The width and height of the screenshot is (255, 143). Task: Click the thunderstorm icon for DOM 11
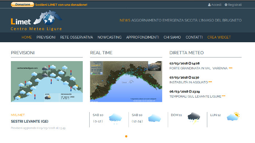tap(194, 118)
